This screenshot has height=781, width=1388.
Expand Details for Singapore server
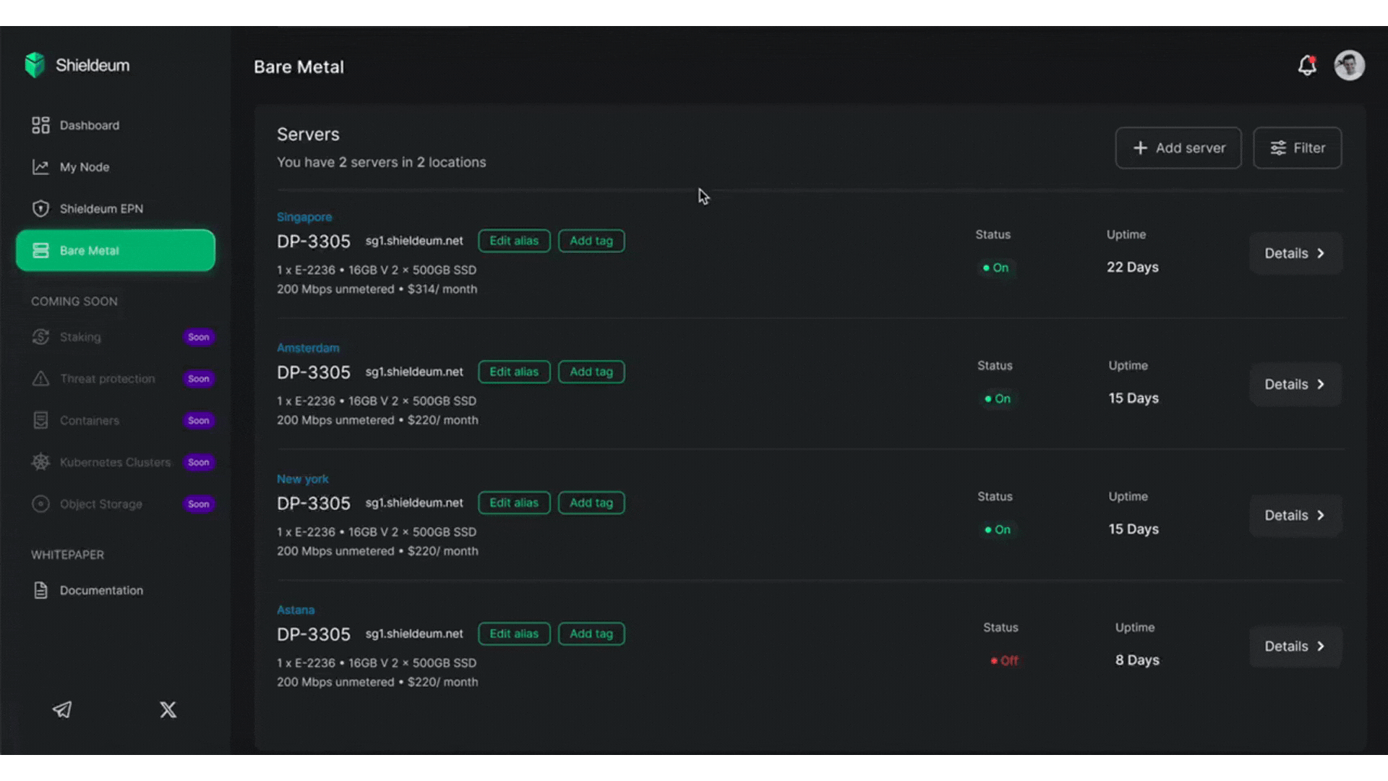point(1295,254)
